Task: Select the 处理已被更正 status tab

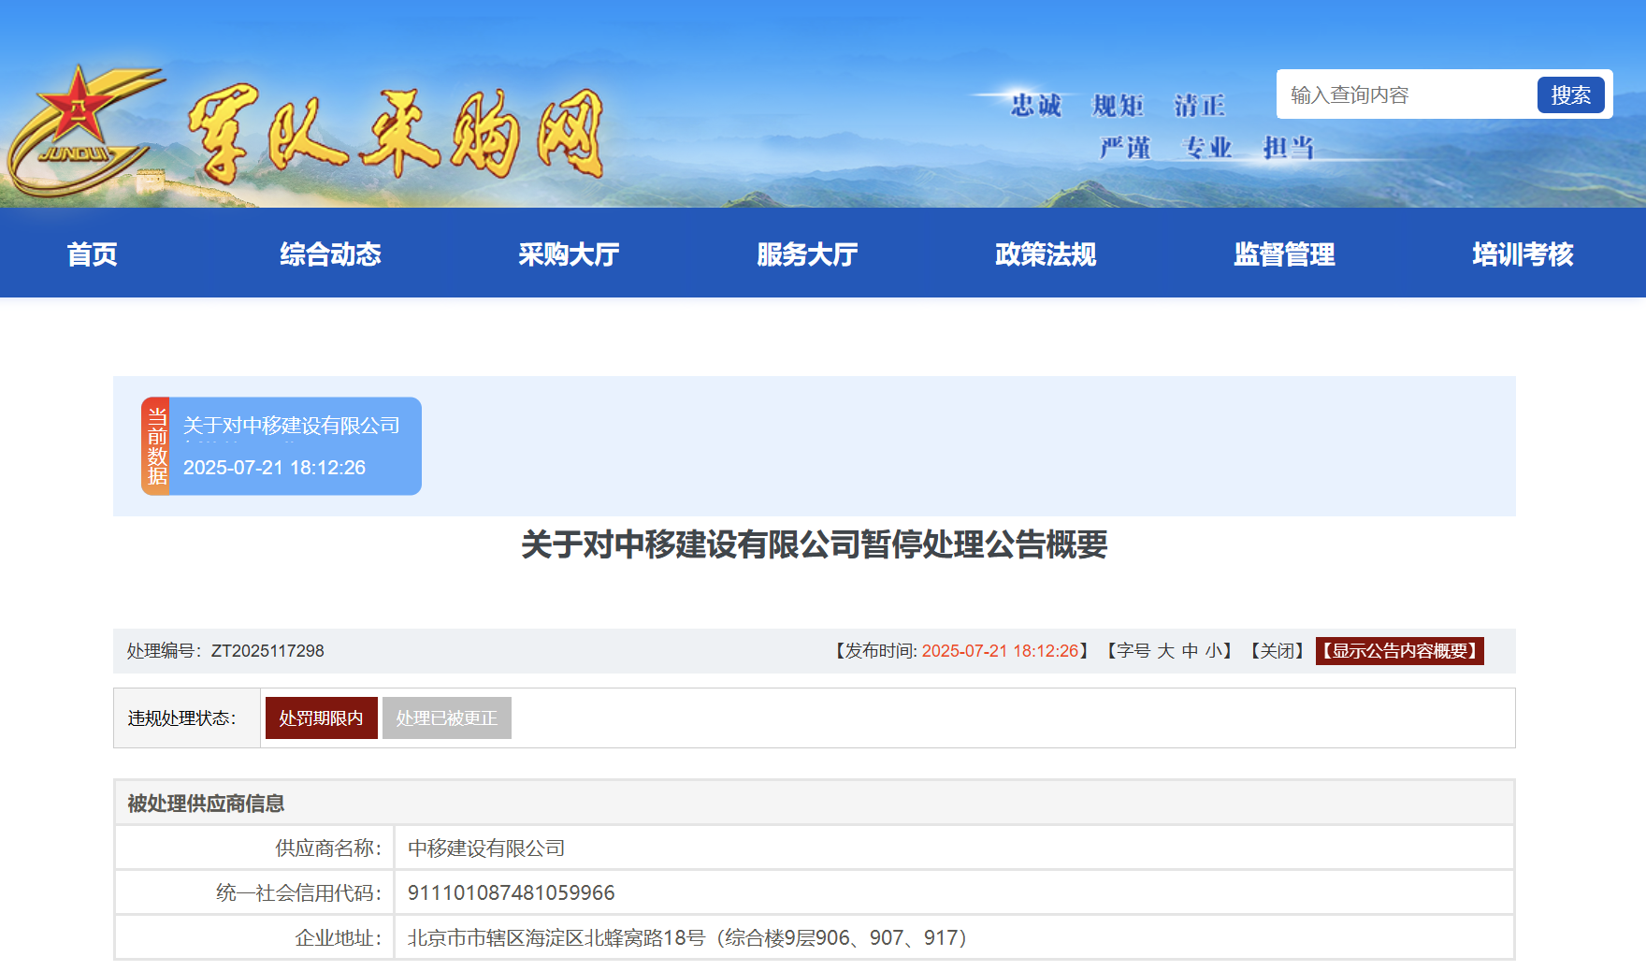Action: click(x=446, y=717)
